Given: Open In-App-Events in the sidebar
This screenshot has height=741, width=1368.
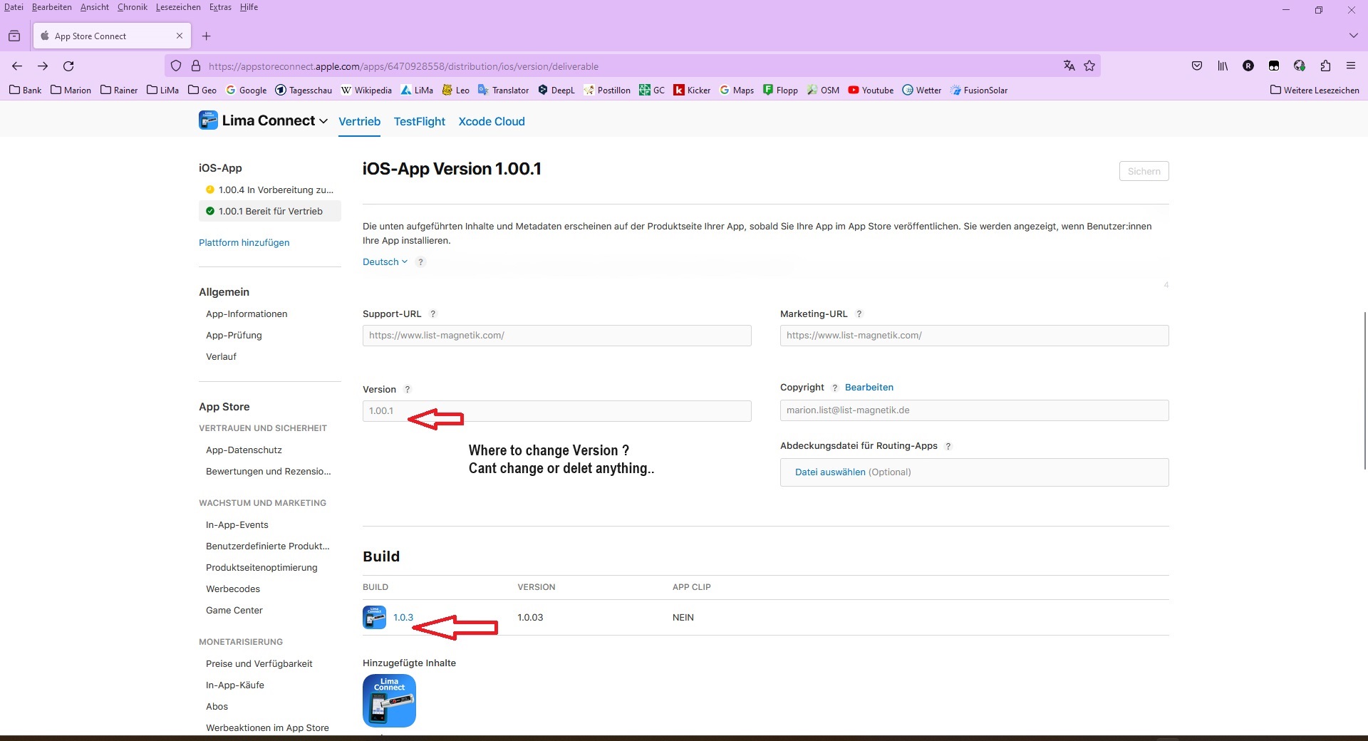Looking at the screenshot, I should [237, 525].
